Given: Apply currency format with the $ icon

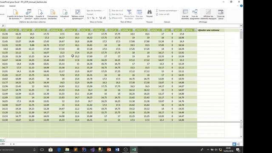Looking at the screenshot, I should (88, 18).
